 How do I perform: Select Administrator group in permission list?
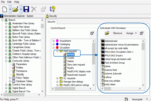[111, 41]
